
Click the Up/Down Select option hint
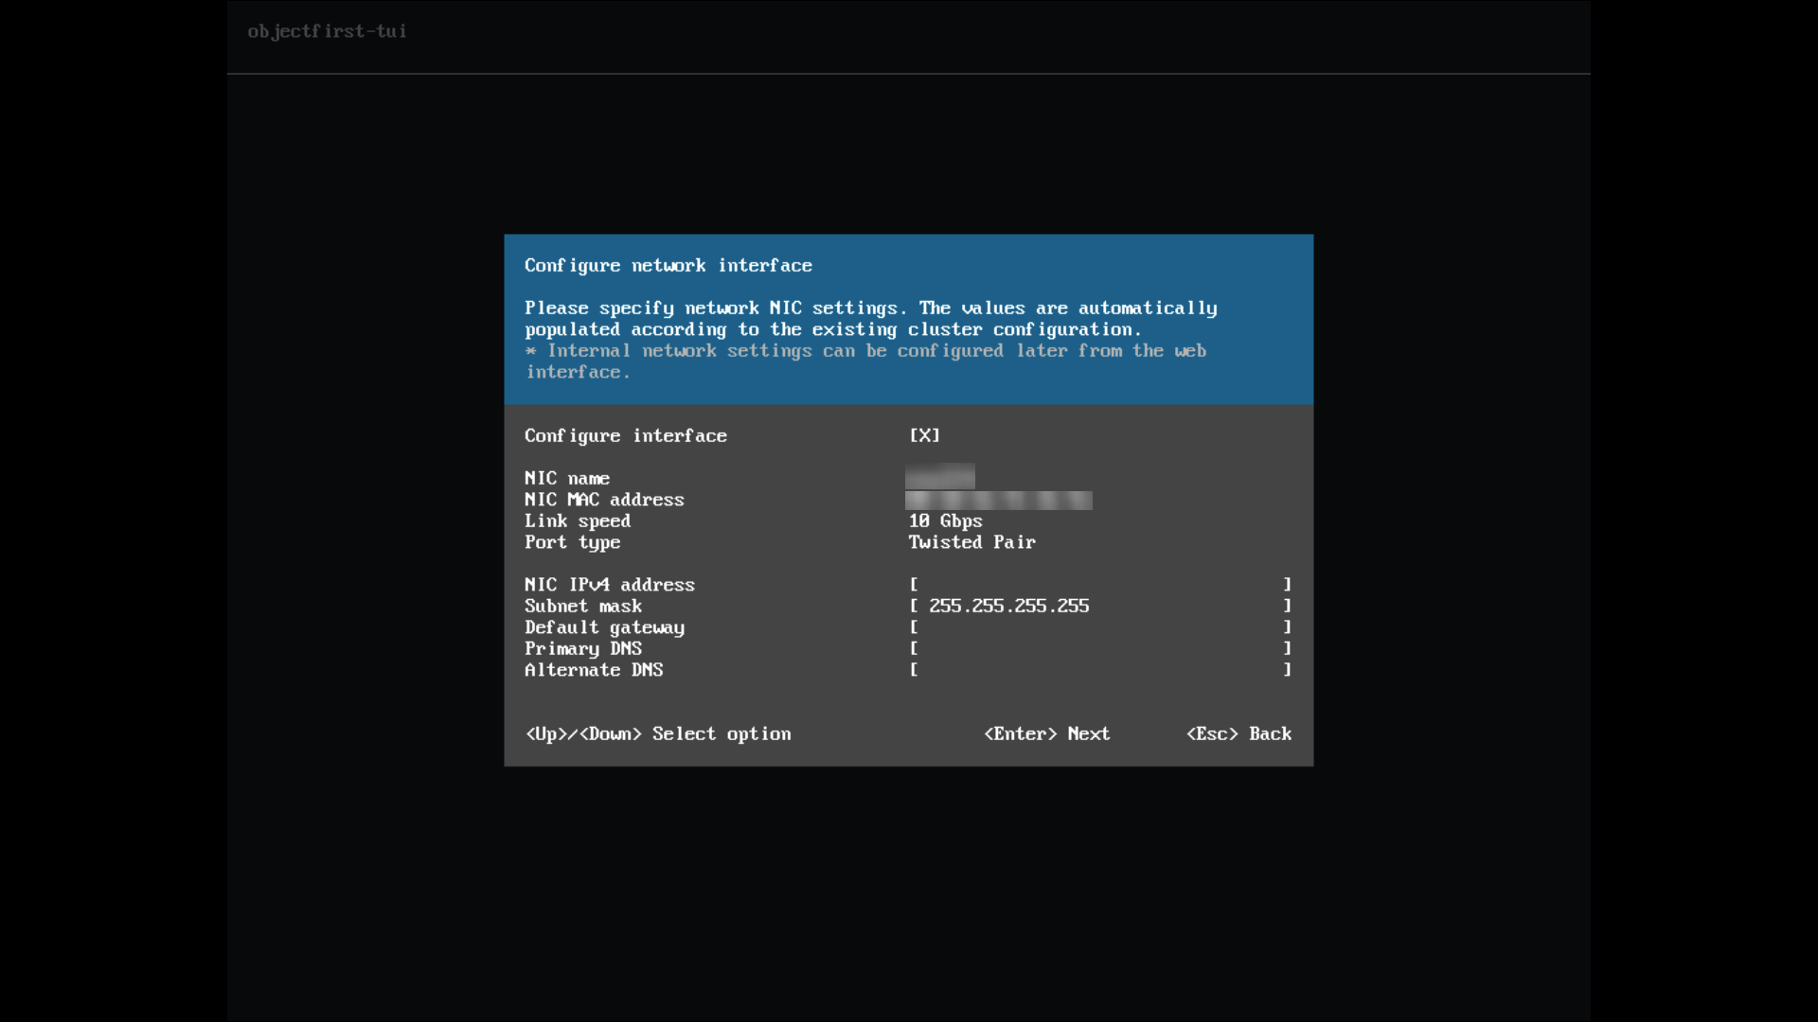tap(658, 734)
